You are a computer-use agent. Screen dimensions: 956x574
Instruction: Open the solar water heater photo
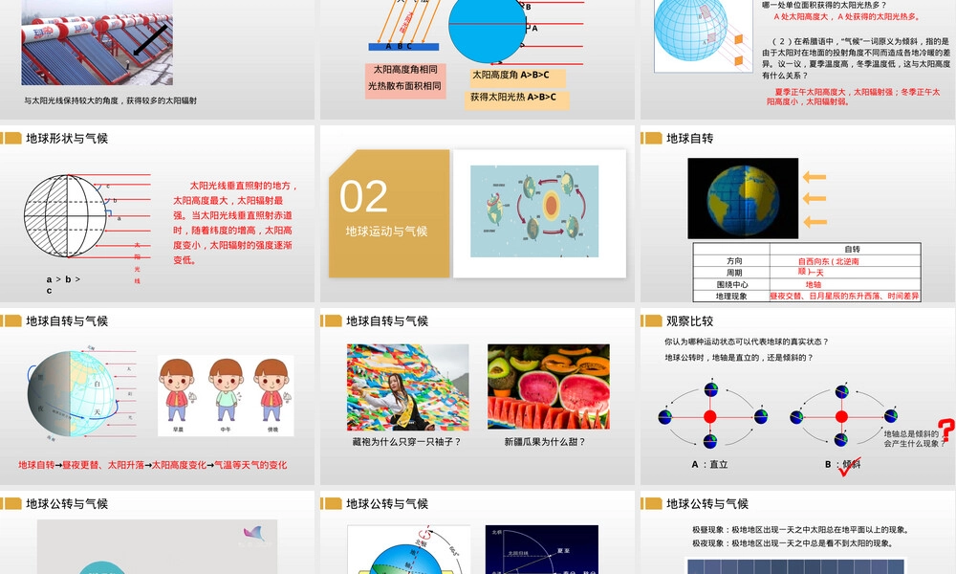coord(97,42)
